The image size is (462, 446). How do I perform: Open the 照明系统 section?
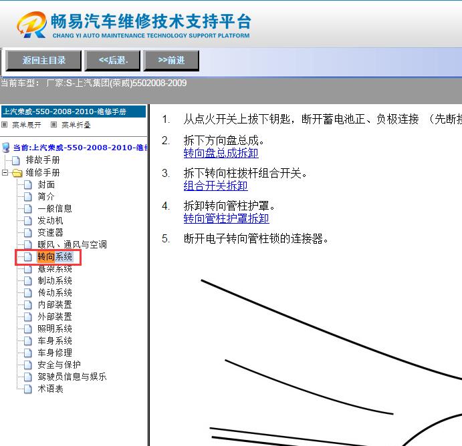pyautogui.click(x=55, y=328)
